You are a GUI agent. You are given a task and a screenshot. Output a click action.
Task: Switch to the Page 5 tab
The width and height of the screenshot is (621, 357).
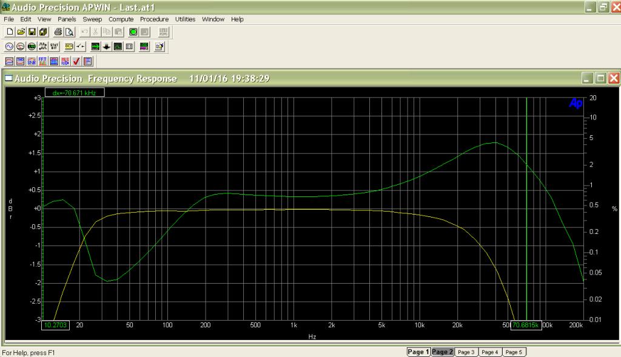tap(514, 352)
